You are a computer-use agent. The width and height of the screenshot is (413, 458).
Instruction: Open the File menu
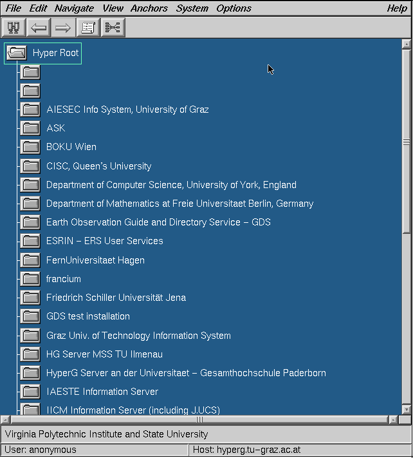(13, 8)
